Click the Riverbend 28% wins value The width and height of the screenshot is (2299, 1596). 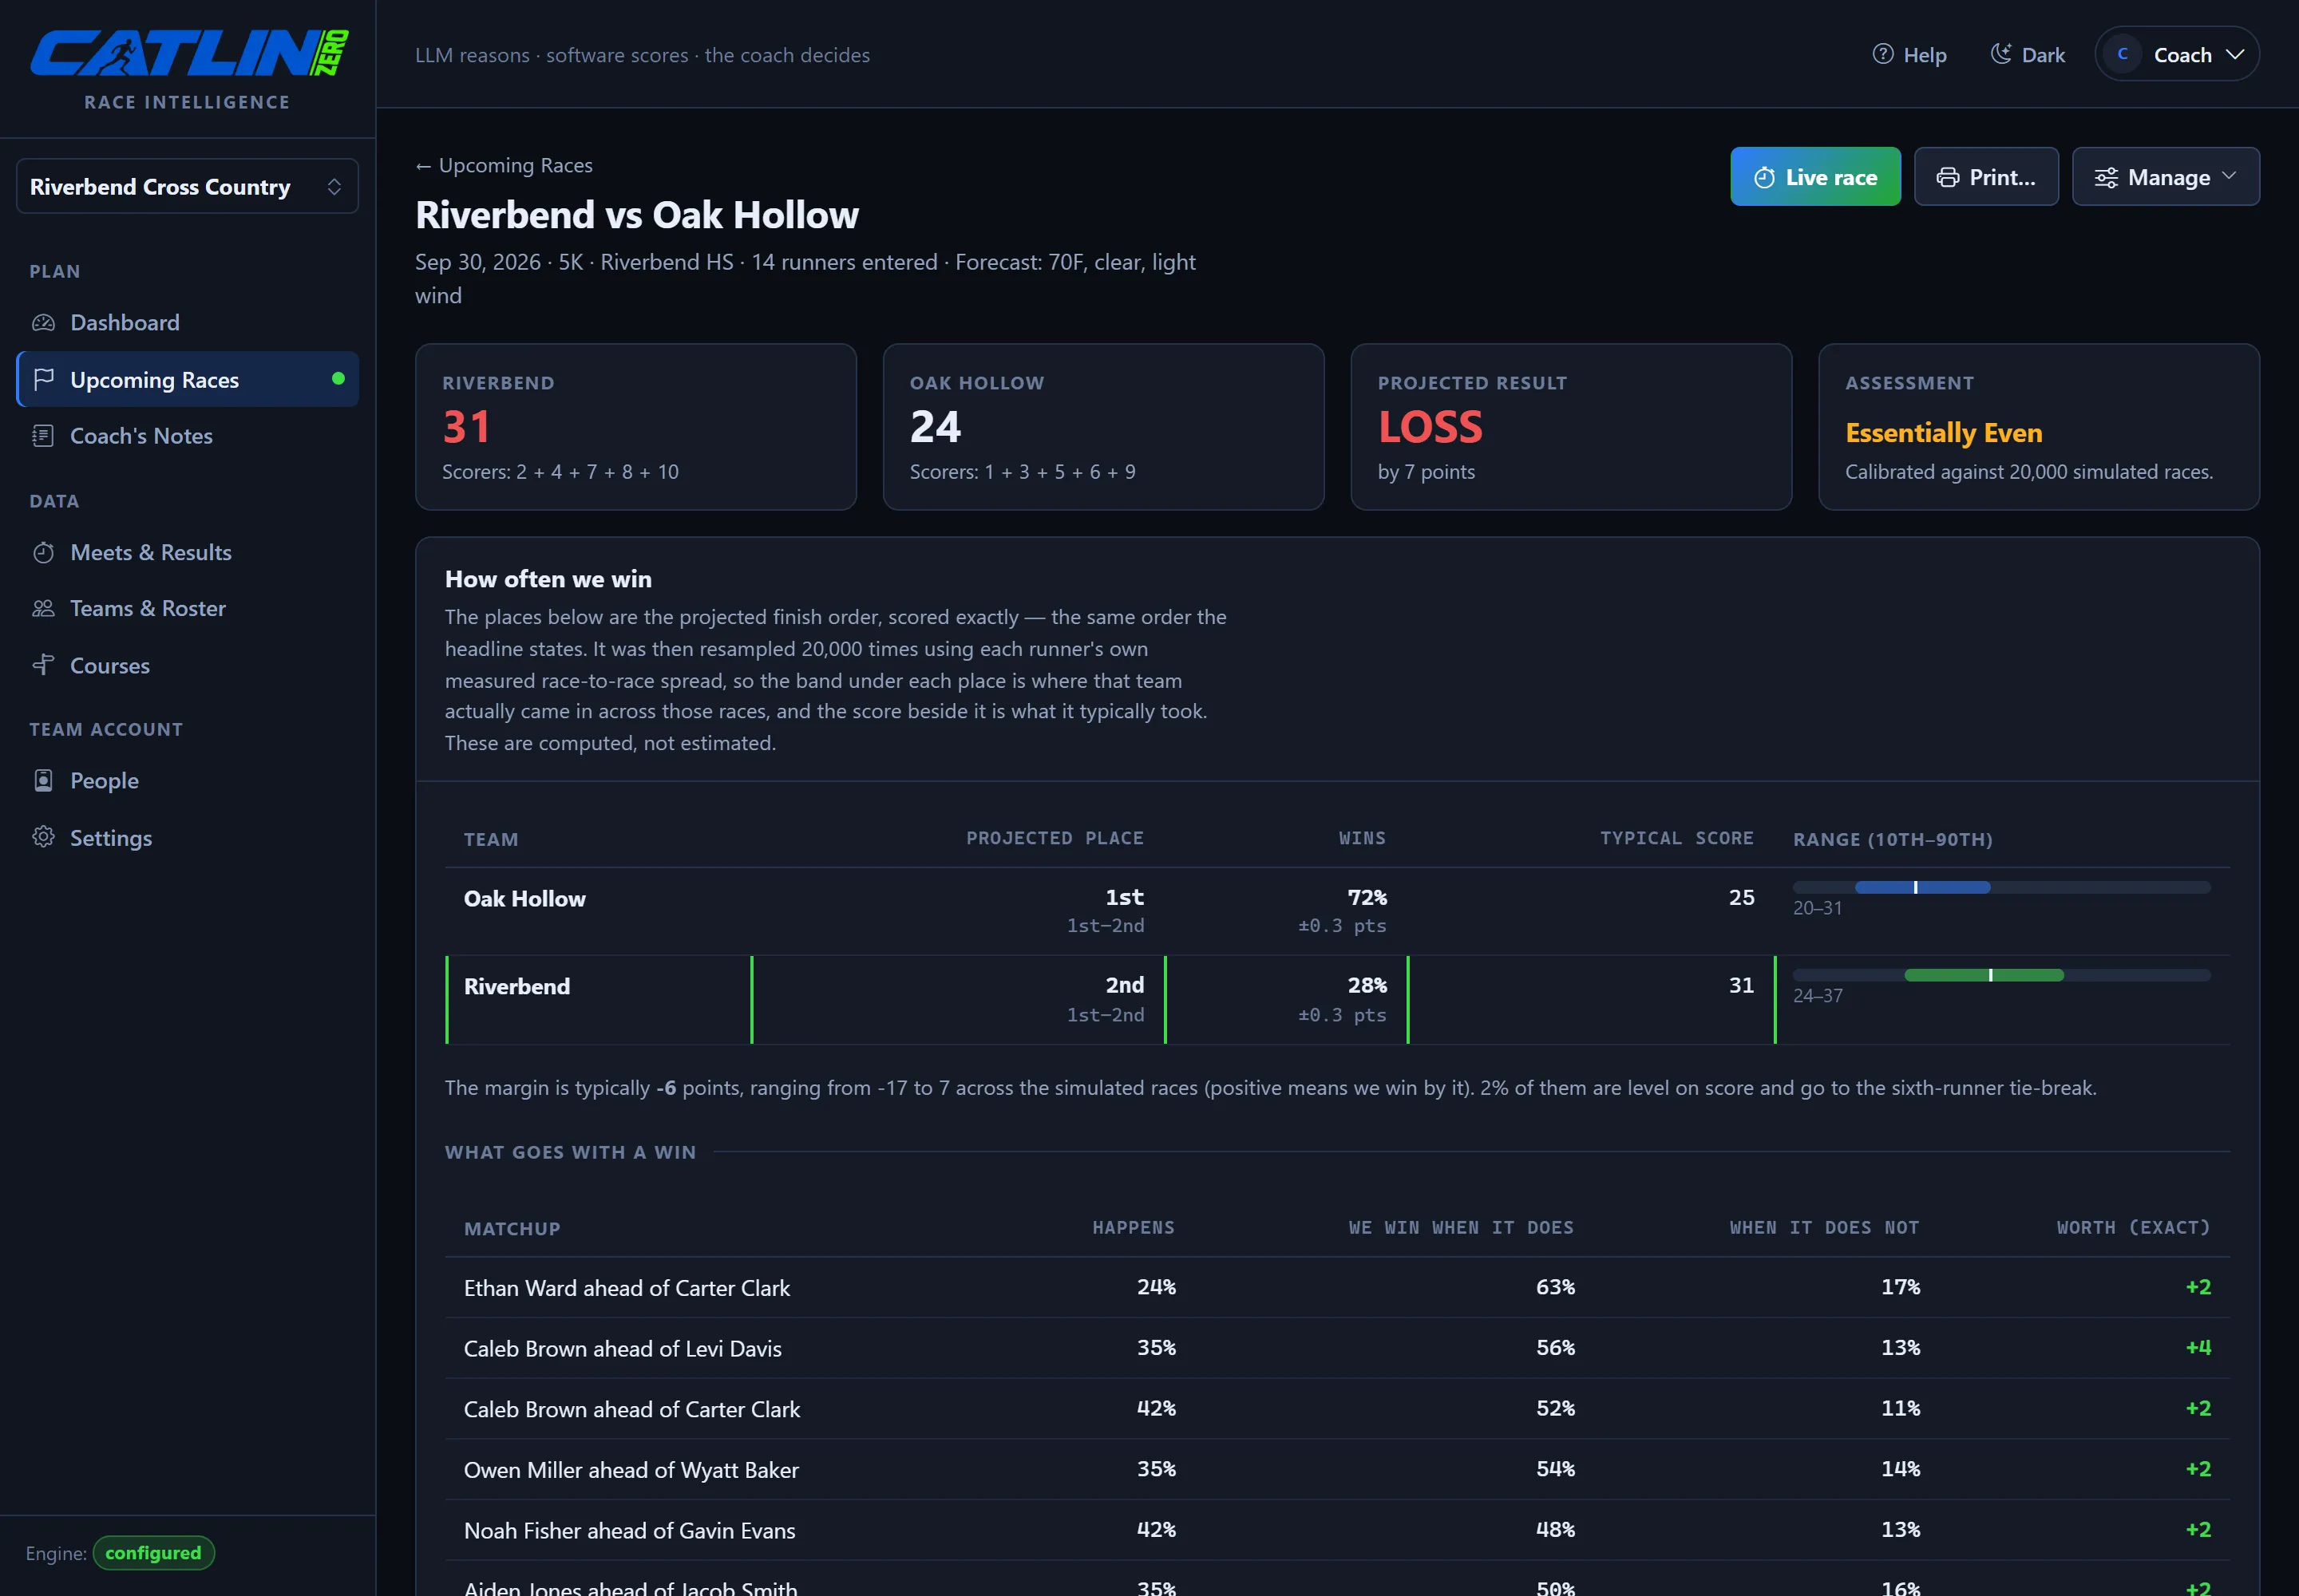[1367, 985]
